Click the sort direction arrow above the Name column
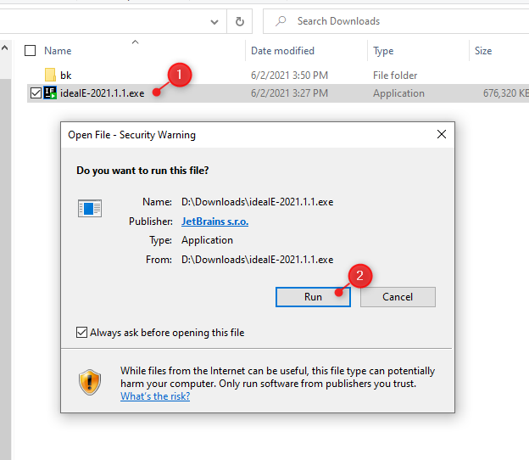Image resolution: width=529 pixels, height=460 pixels. [x=136, y=42]
